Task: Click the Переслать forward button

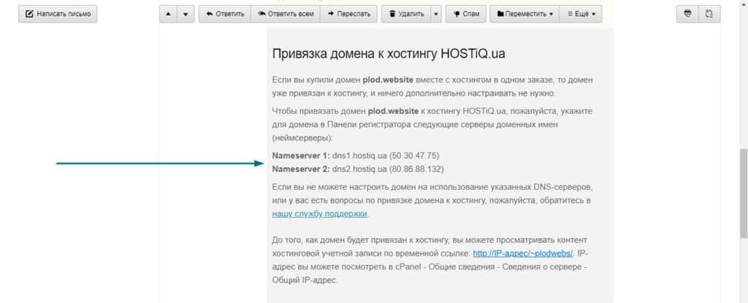Action: click(348, 14)
